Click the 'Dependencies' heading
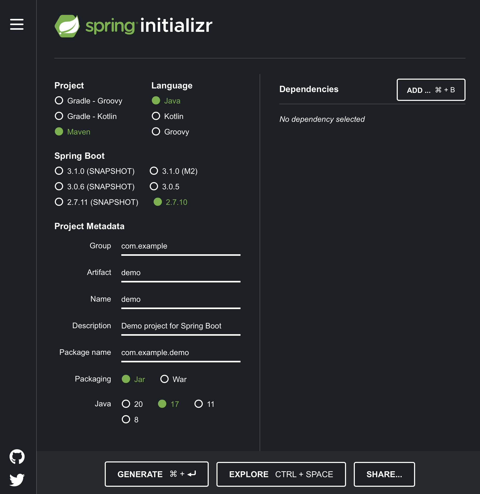The image size is (480, 494). (x=309, y=89)
